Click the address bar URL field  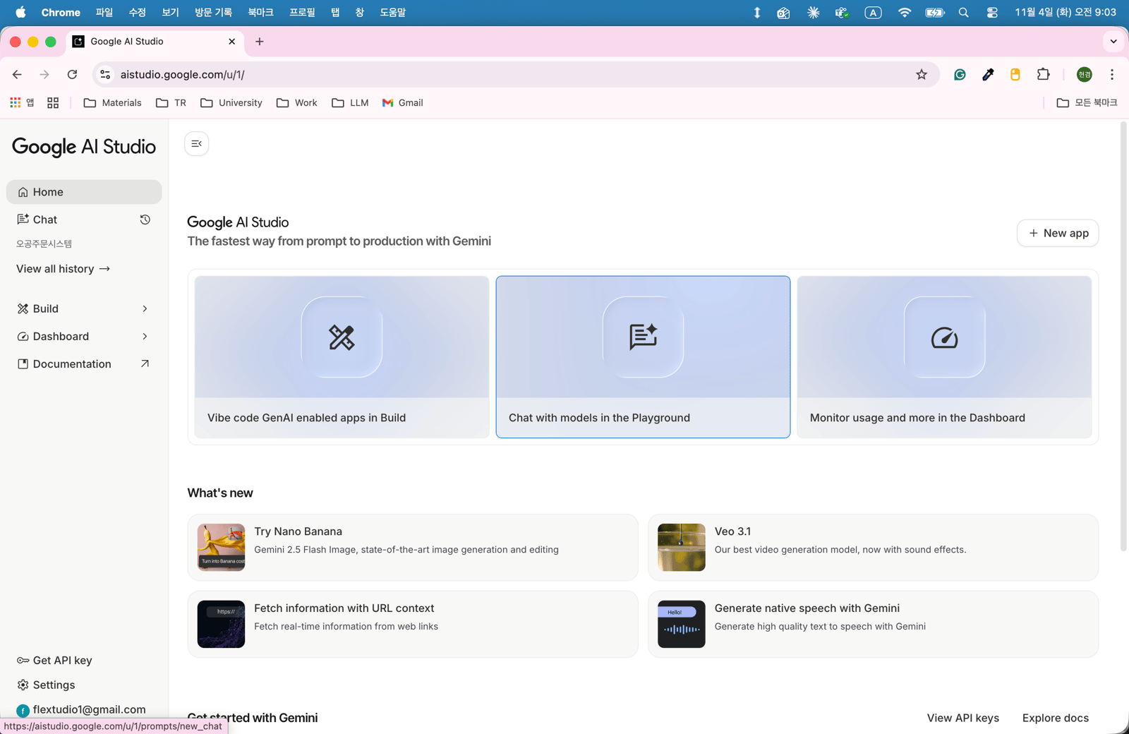click(494, 75)
